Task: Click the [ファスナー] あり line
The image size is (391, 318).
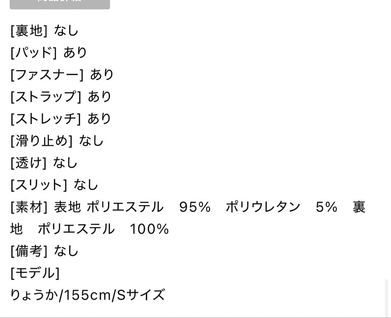Action: tap(62, 75)
